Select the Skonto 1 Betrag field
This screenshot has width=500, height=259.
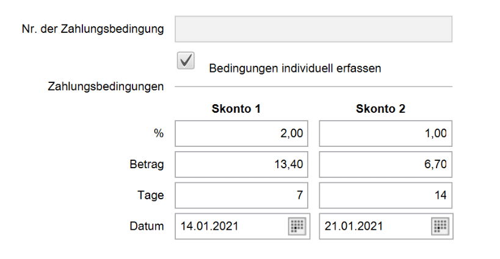click(241, 164)
